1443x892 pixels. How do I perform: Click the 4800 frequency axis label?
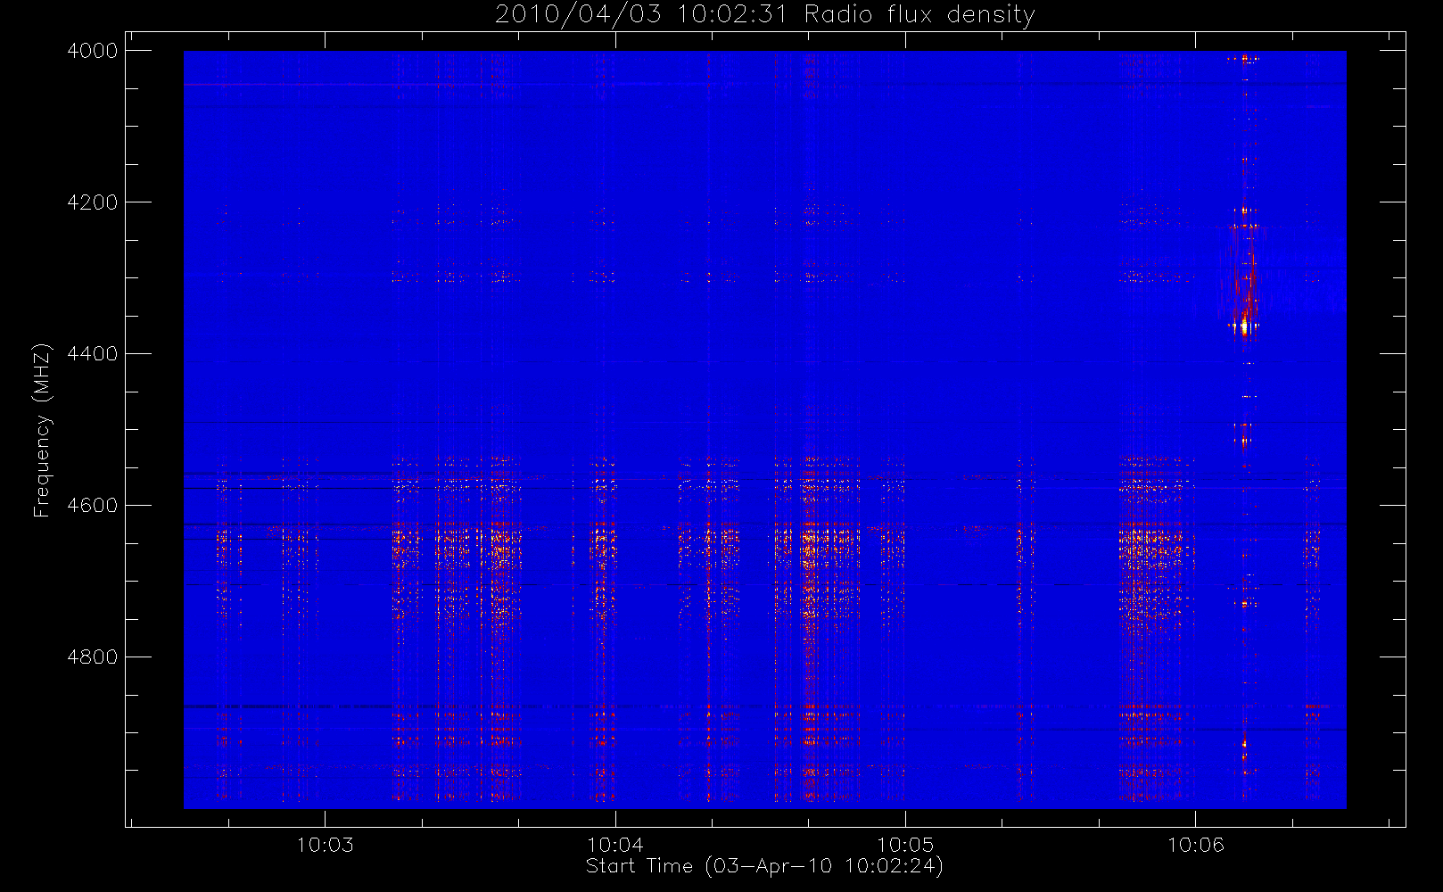coord(93,657)
